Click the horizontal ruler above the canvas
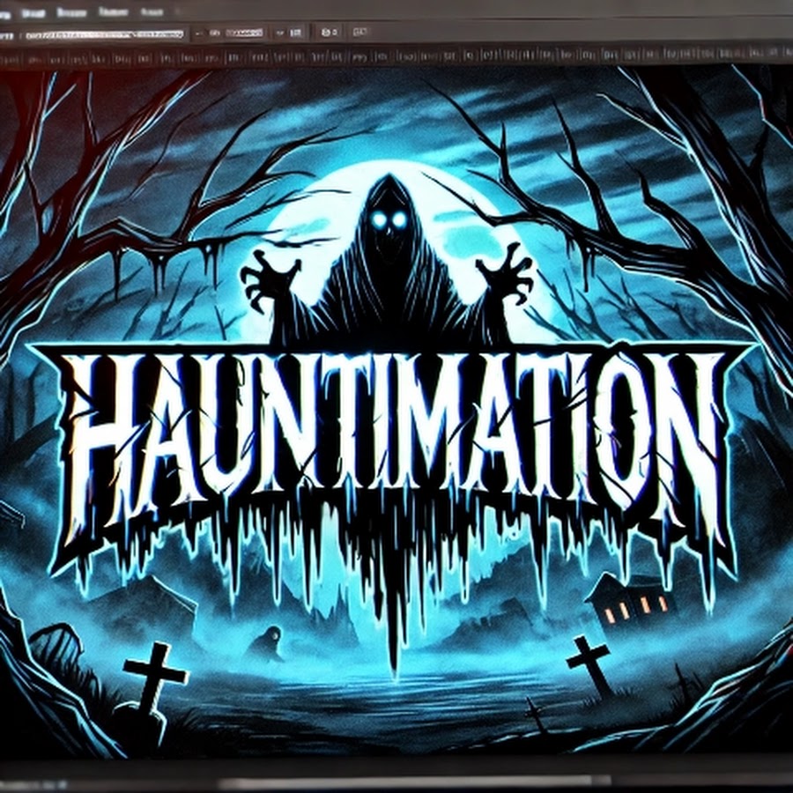Screen dimensions: 793x793 pos(396,58)
